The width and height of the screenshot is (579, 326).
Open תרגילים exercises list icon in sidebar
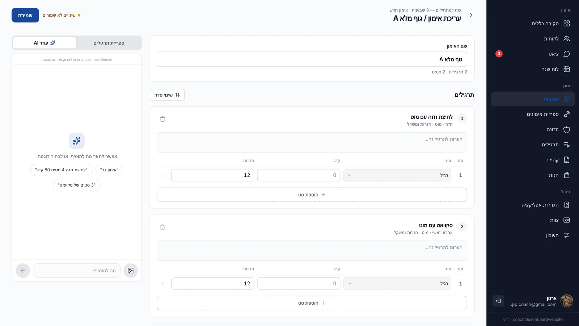[x=567, y=145]
